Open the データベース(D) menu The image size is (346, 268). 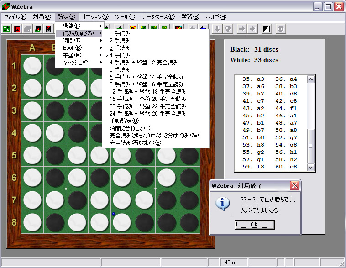click(158, 17)
